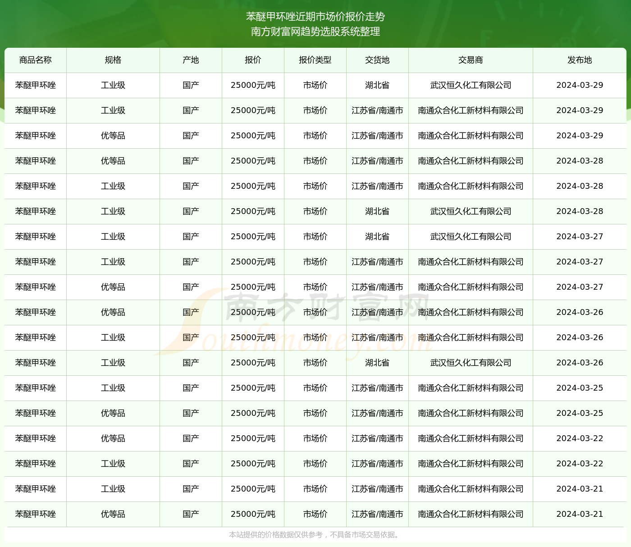The image size is (631, 547).
Task: Click 25000元/吨 in the 2024-03-25 优等品 row
Action: tap(253, 413)
